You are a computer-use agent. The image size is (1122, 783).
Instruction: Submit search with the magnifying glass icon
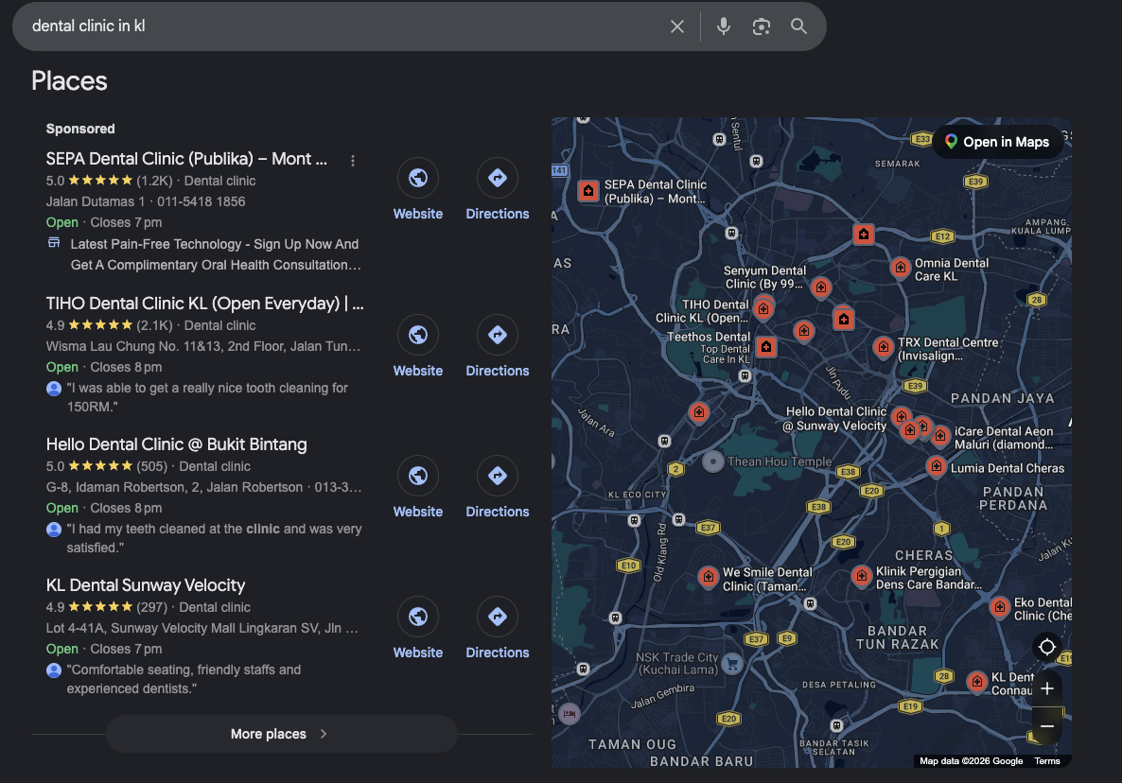798,26
